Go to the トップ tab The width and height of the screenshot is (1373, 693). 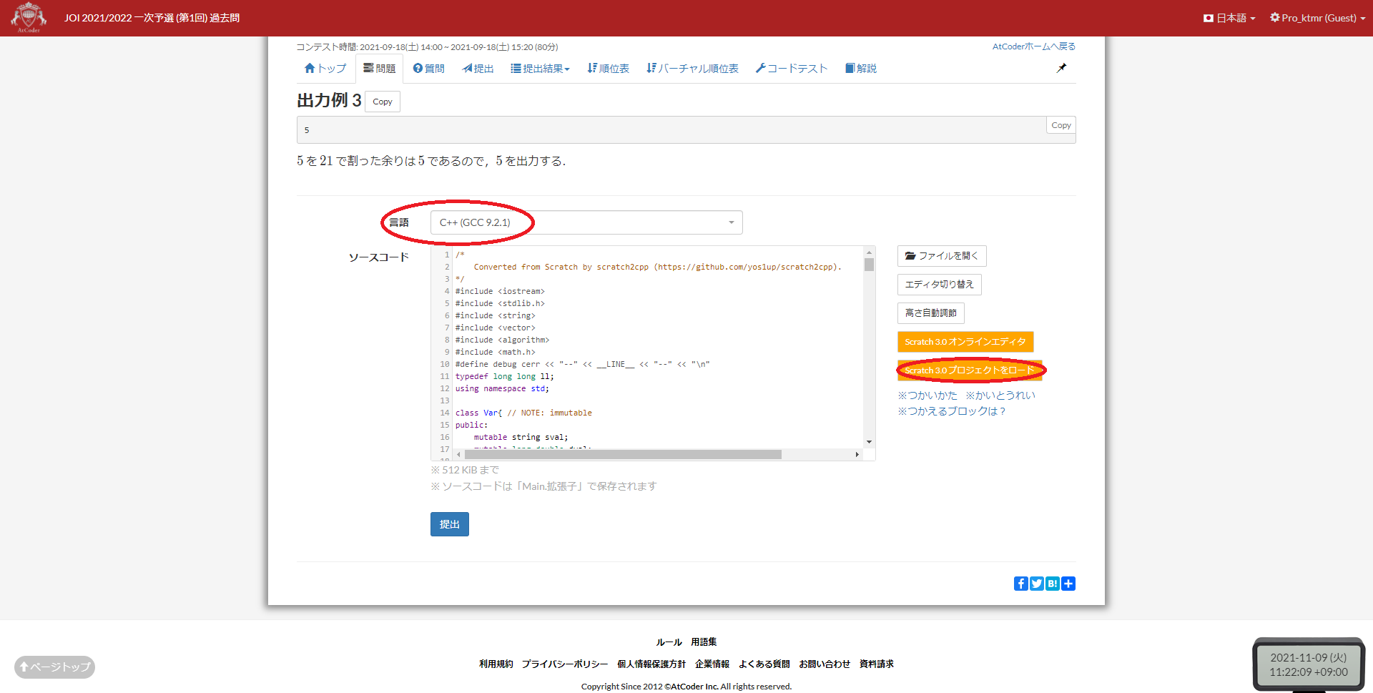click(x=325, y=68)
